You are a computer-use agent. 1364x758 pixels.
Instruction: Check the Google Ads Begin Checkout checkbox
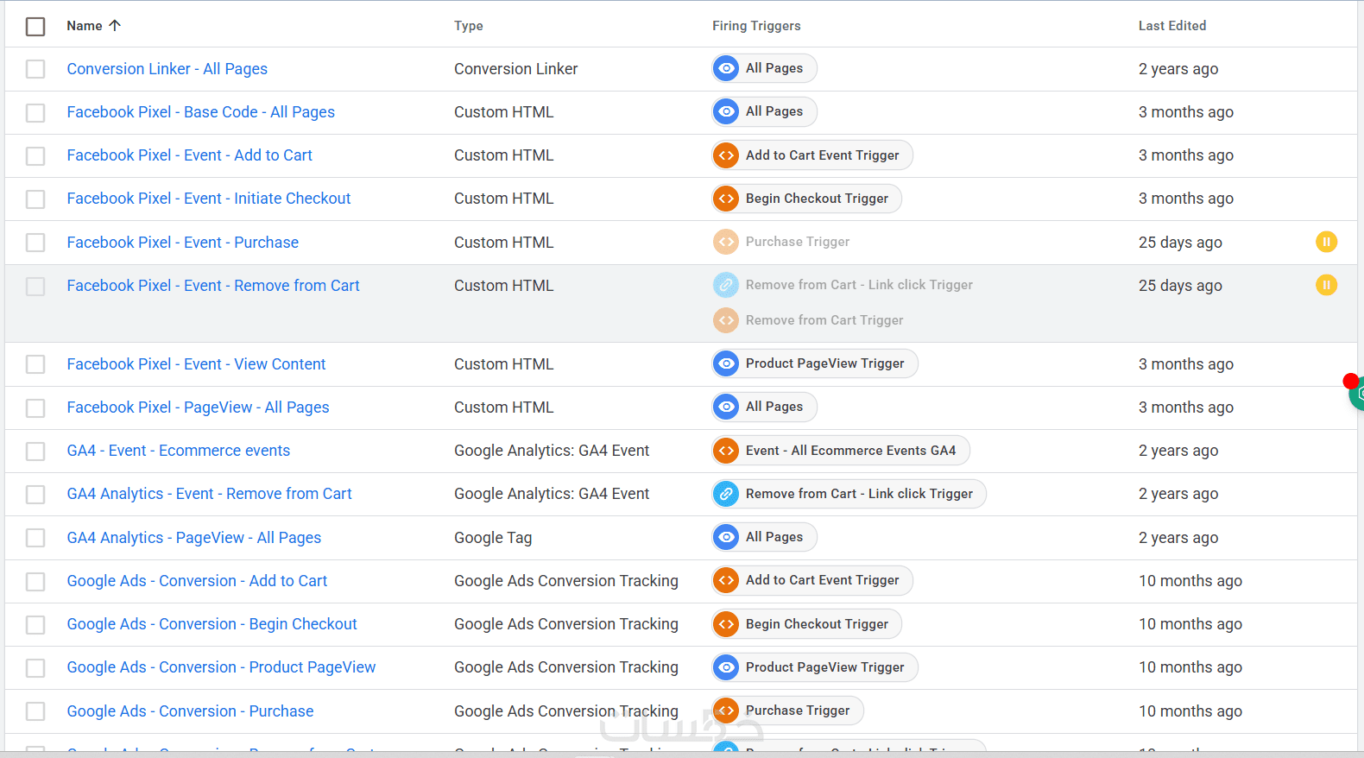(x=35, y=625)
